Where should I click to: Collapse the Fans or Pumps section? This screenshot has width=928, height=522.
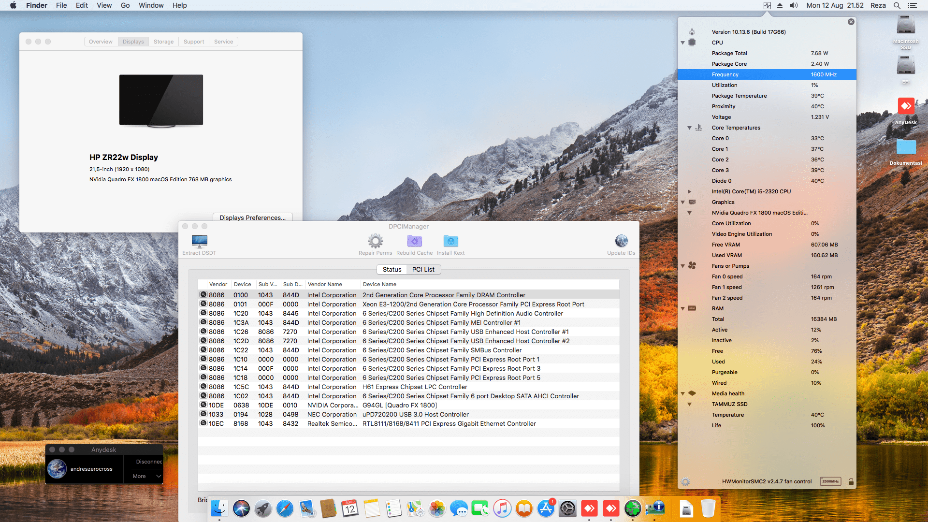click(682, 266)
